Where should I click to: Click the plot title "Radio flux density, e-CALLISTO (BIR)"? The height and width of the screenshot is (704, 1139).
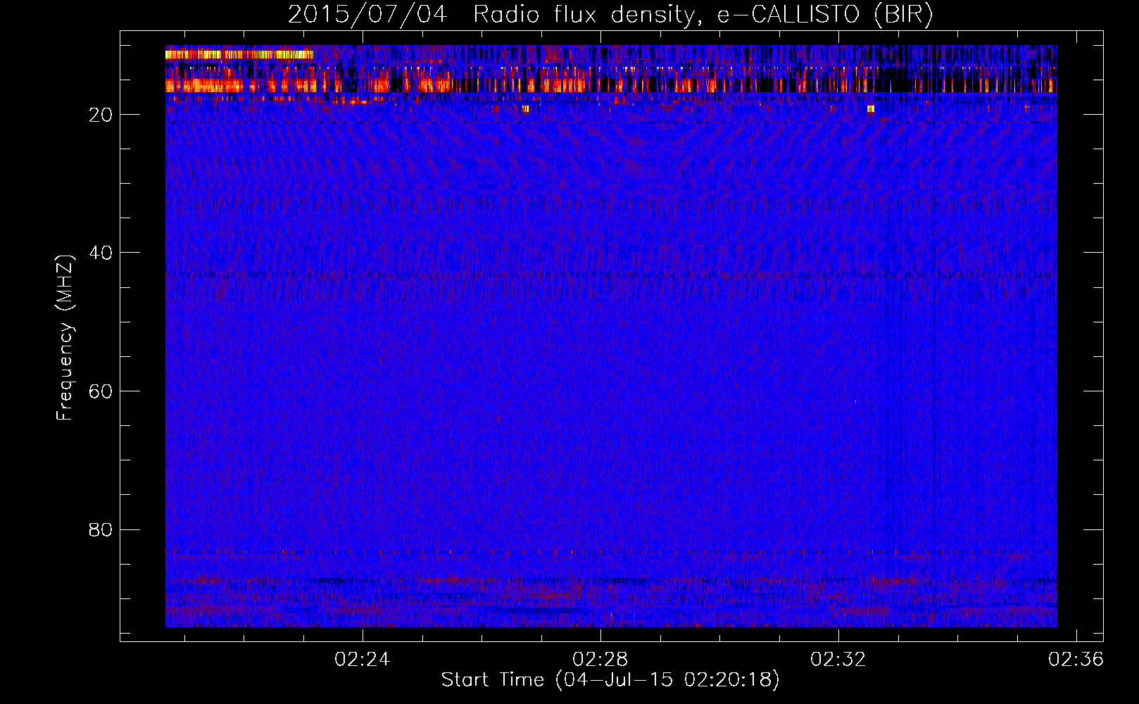pos(703,15)
